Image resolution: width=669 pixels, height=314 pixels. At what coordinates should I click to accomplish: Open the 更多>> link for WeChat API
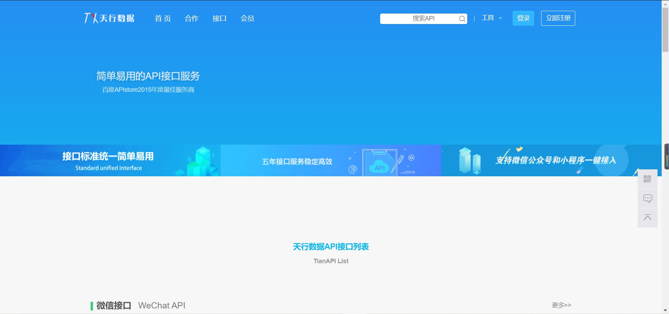(x=561, y=305)
